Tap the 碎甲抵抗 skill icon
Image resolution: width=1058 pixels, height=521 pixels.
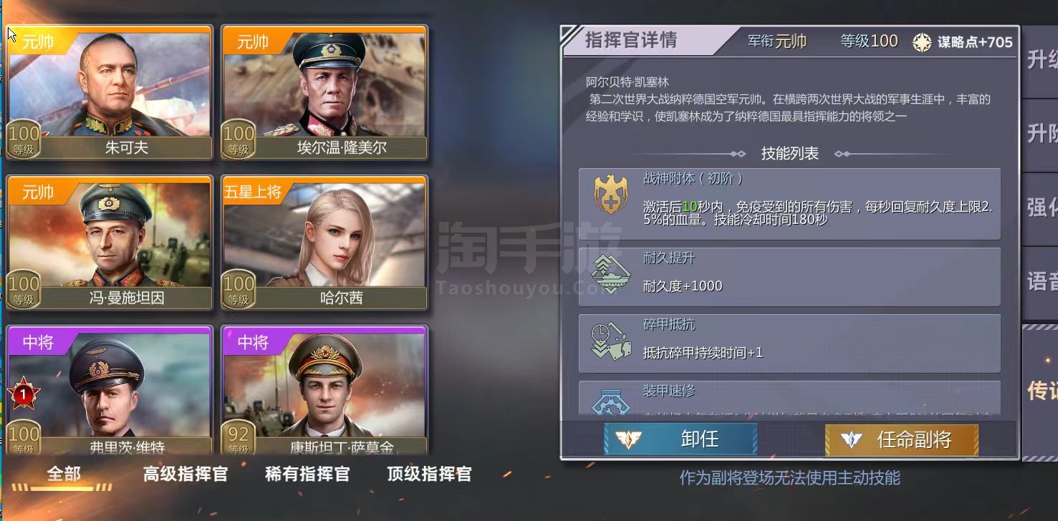[611, 341]
